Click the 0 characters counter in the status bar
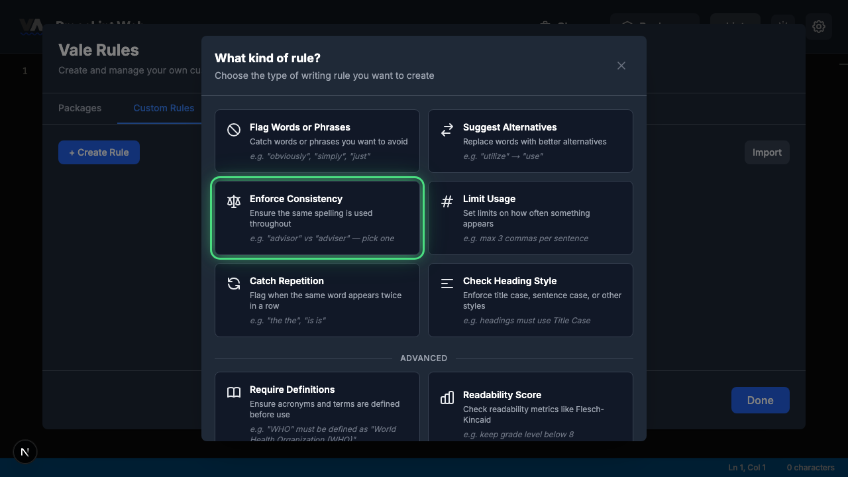Viewport: 848px width, 477px height. [x=812, y=467]
